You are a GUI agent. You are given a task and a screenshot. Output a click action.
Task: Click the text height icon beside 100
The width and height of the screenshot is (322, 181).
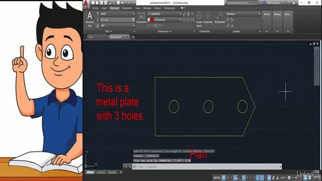[x=98, y=26]
